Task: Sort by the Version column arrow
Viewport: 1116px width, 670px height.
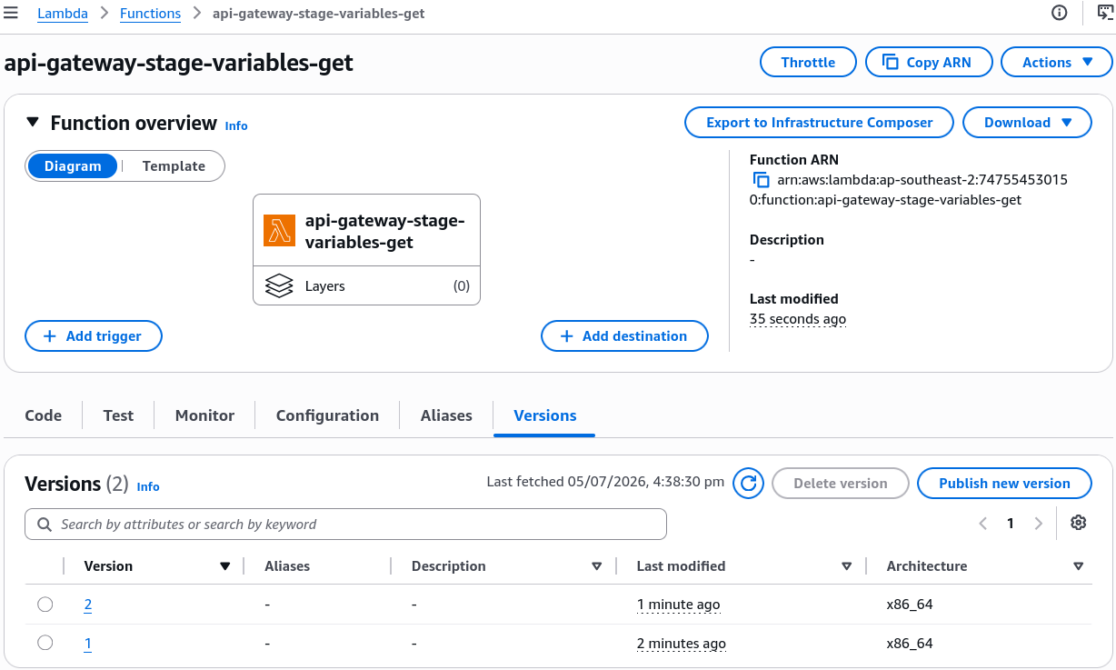Action: point(225,566)
